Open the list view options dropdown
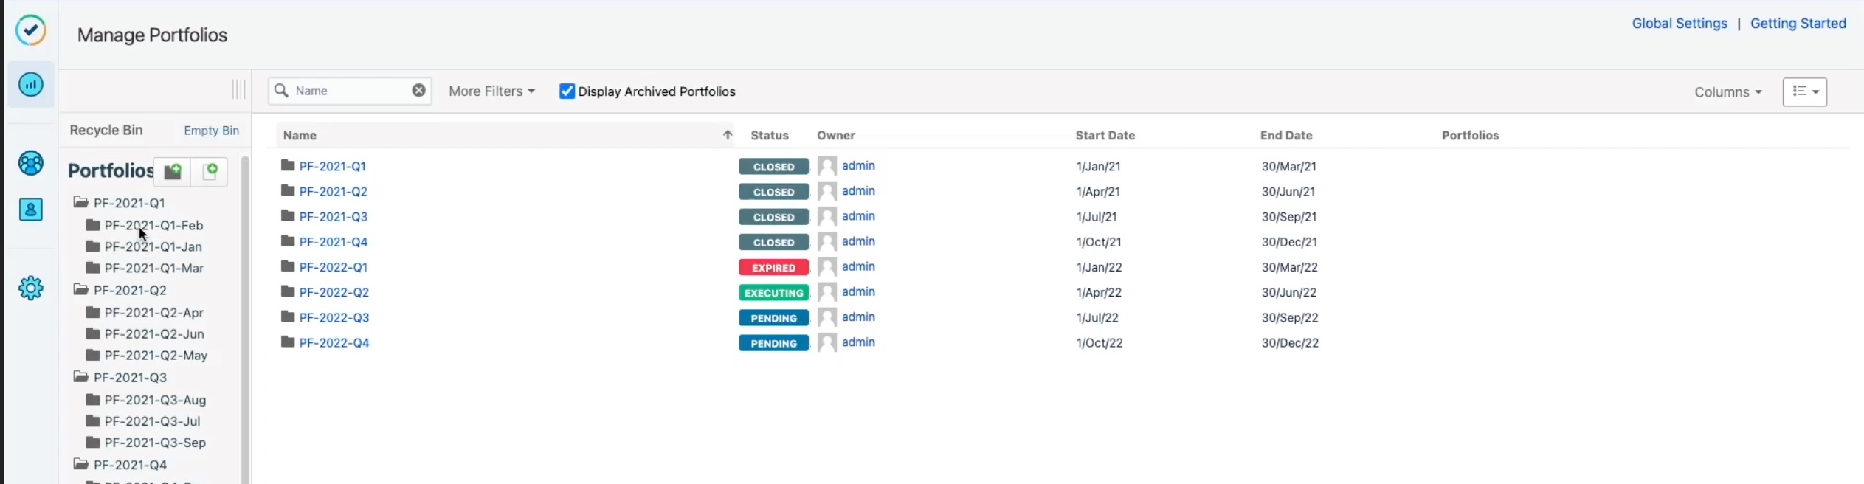This screenshot has height=484, width=1864. [1804, 92]
